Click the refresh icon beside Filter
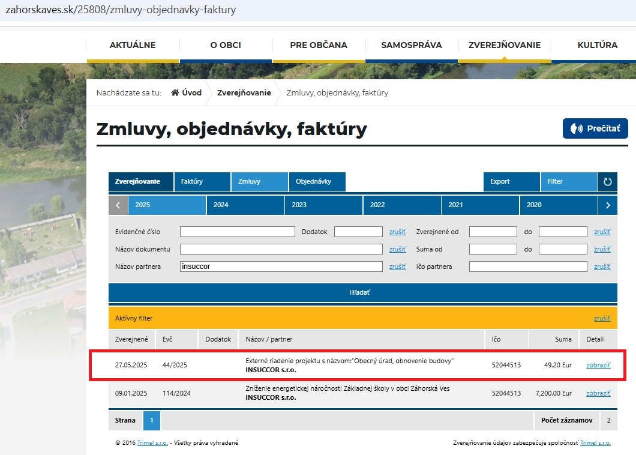 point(608,182)
